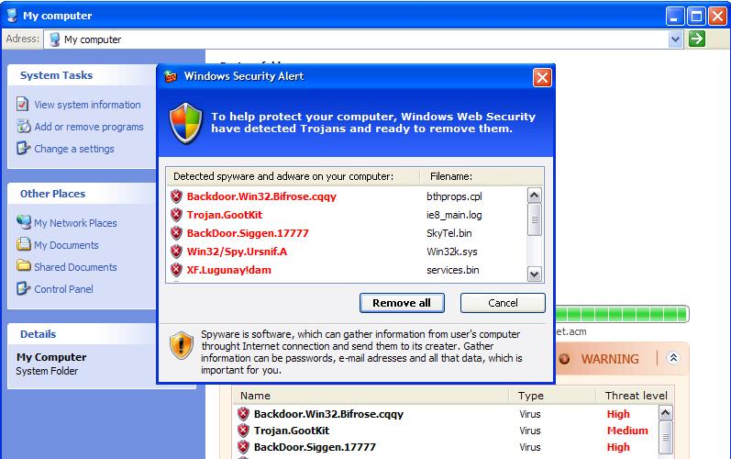Open Control Panel link
This screenshot has width=731, height=459.
click(x=63, y=289)
